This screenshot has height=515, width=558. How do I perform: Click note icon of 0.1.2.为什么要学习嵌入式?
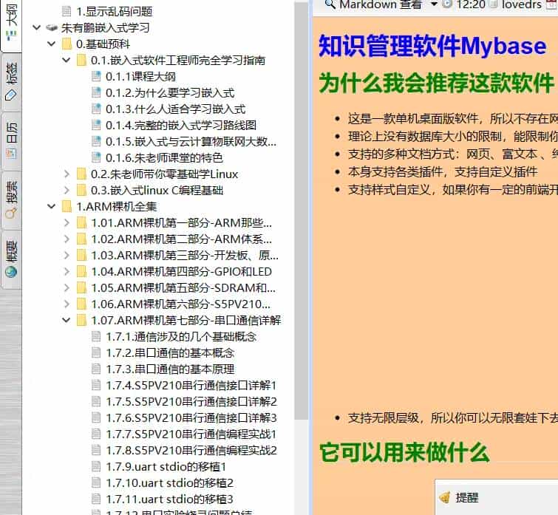tap(96, 93)
